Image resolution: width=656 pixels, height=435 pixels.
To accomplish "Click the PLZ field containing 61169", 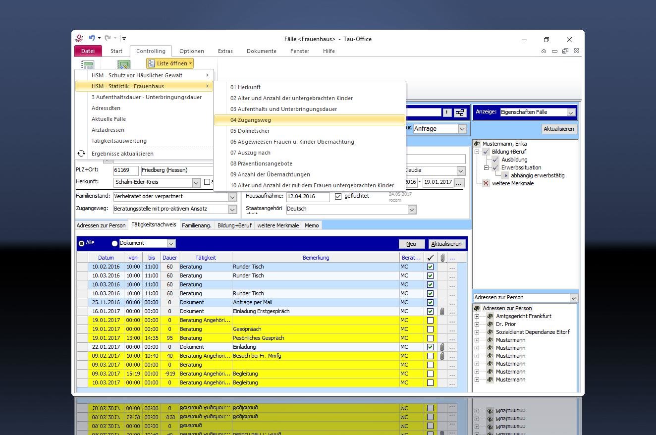I will pos(125,170).
